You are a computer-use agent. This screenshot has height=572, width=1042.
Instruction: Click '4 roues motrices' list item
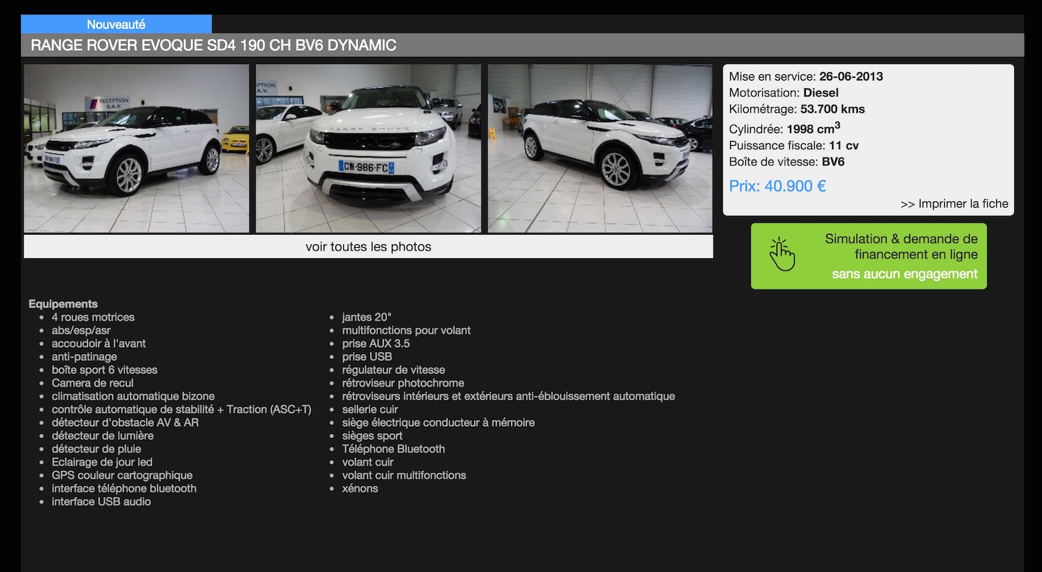(x=93, y=317)
